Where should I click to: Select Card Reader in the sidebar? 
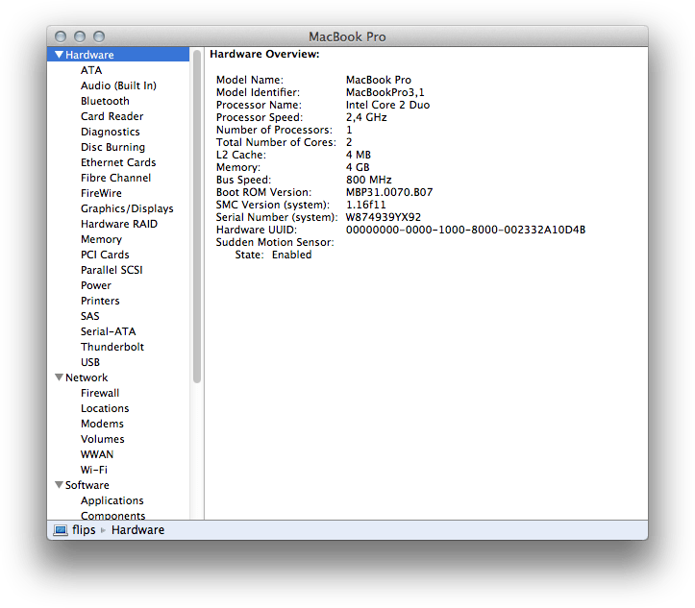click(112, 116)
